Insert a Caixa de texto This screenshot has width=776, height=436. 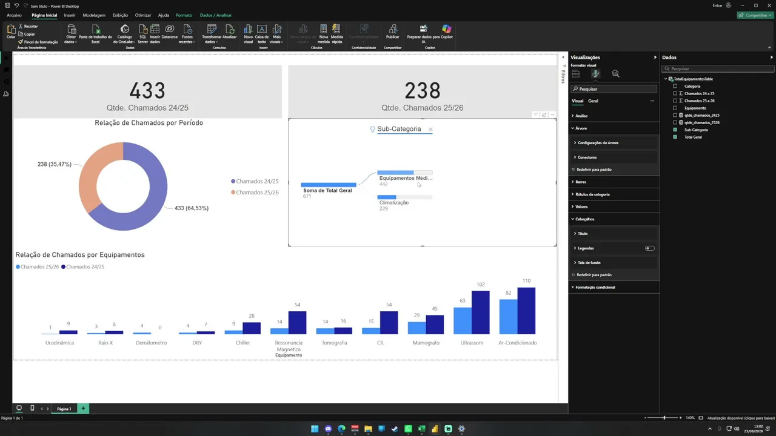(262, 33)
